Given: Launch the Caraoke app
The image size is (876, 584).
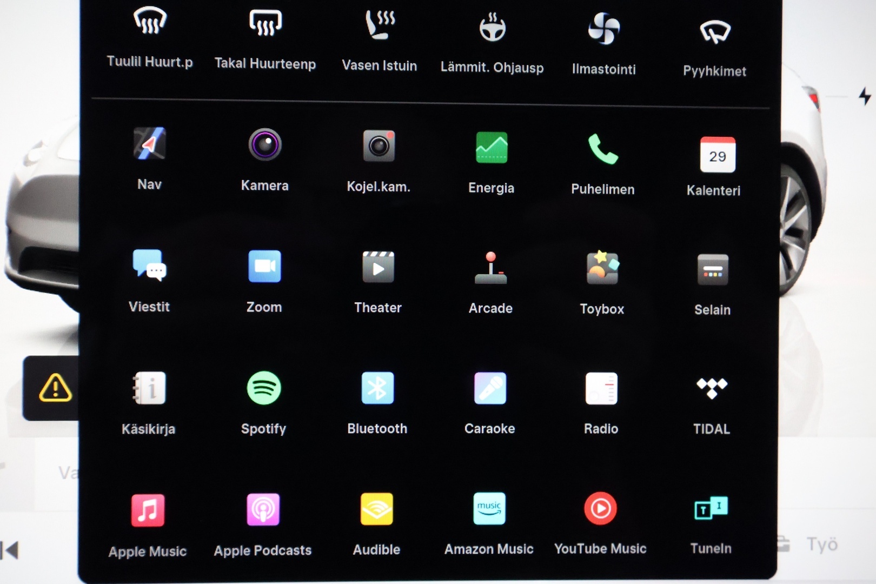Looking at the screenshot, I should pyautogui.click(x=490, y=388).
